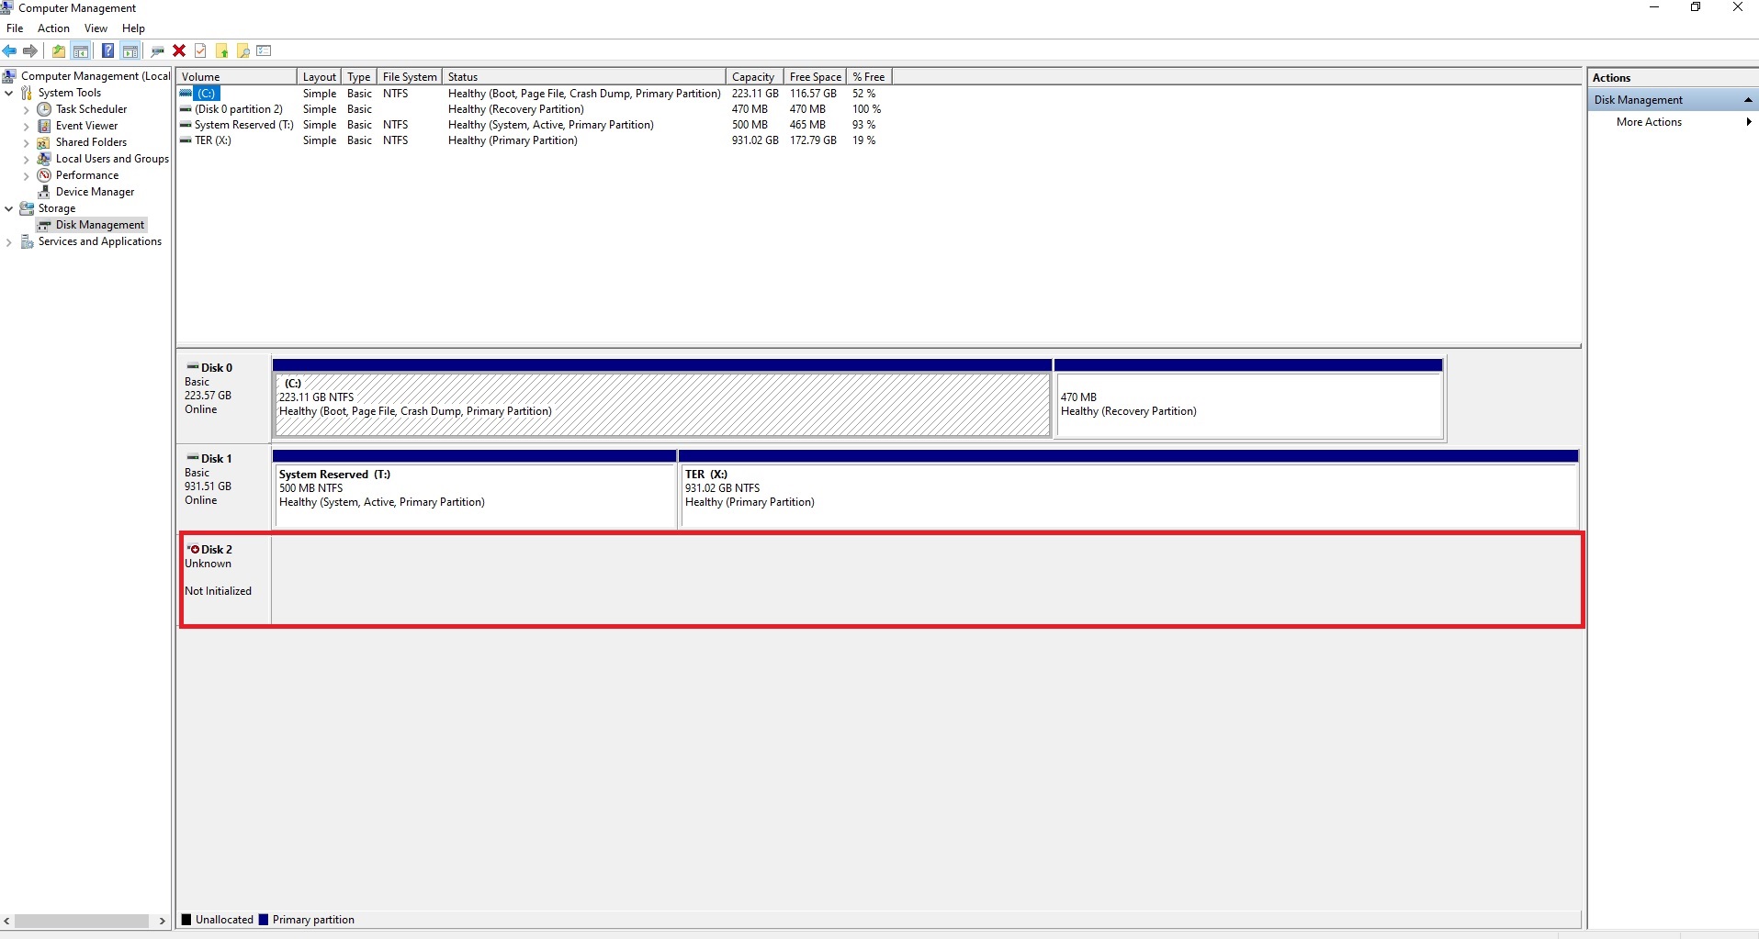Collapse the System Tools tree node
1759x939 pixels.
click(x=9, y=93)
